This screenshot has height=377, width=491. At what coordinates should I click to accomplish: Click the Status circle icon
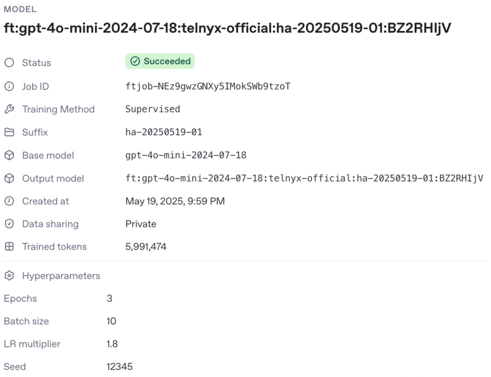pyautogui.click(x=9, y=63)
